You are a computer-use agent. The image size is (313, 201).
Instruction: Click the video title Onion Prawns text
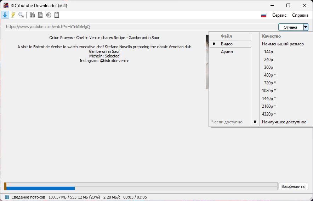(104, 38)
